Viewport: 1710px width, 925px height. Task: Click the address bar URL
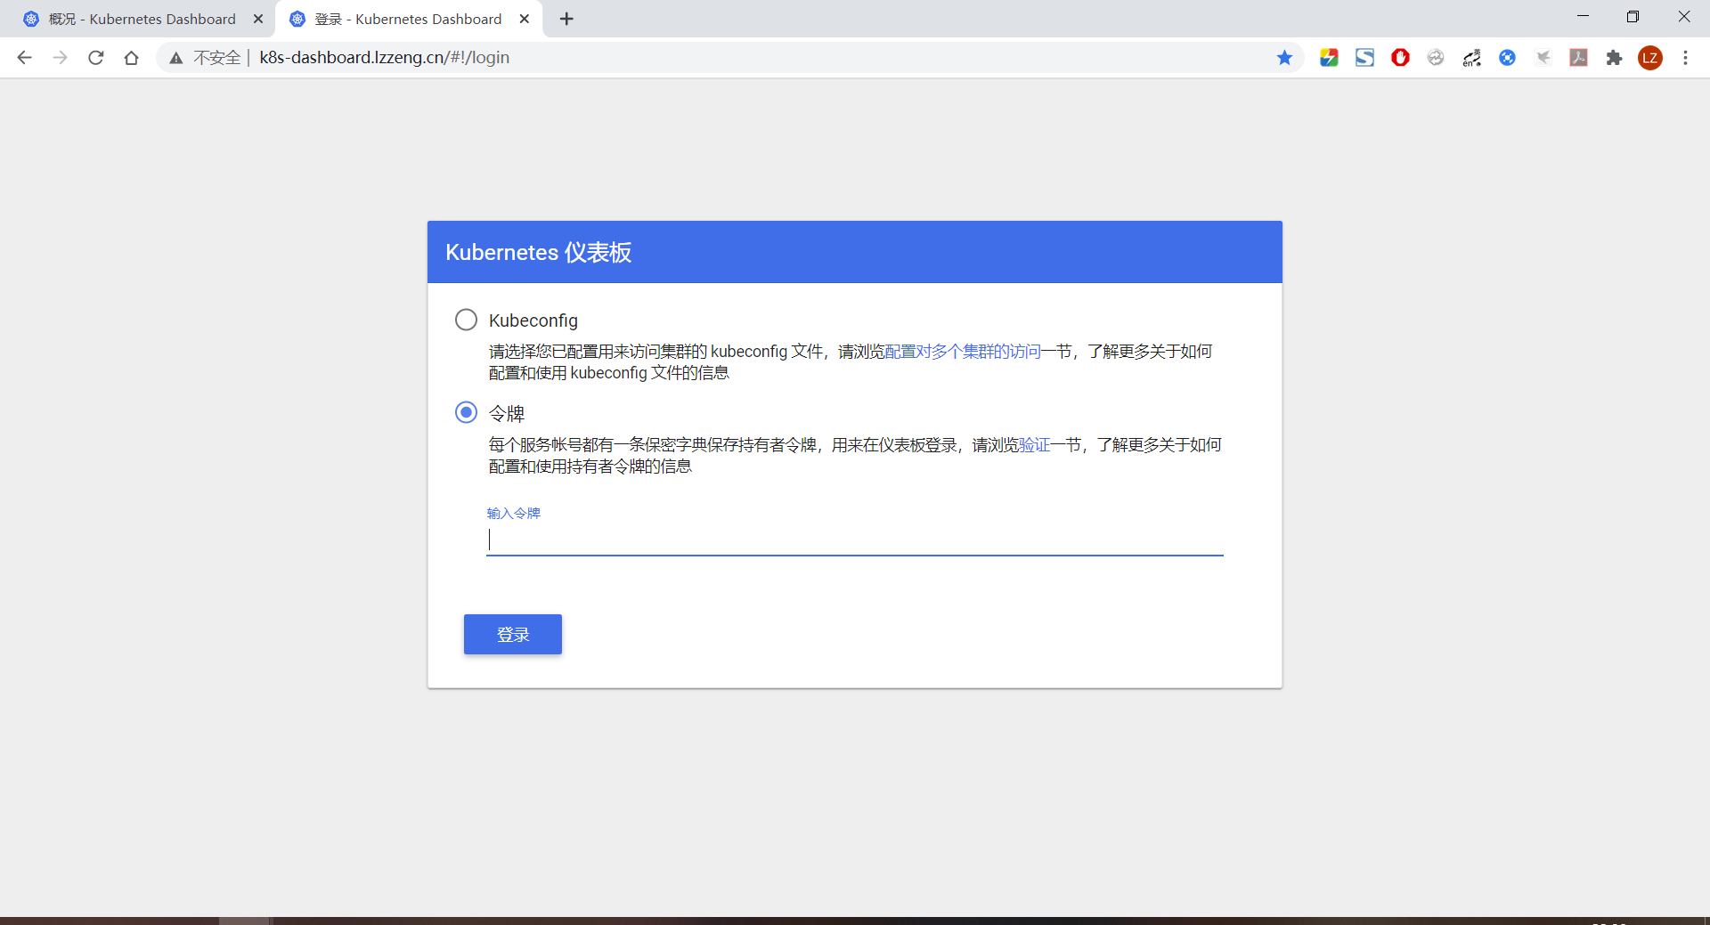coord(385,58)
